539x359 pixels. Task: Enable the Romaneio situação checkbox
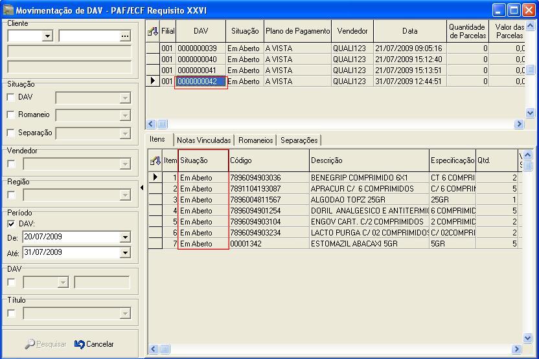[10, 115]
